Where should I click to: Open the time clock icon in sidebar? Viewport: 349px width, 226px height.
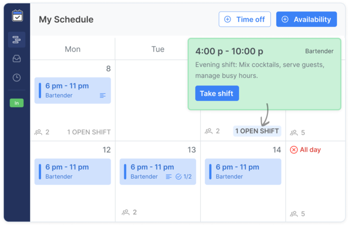pos(17,77)
